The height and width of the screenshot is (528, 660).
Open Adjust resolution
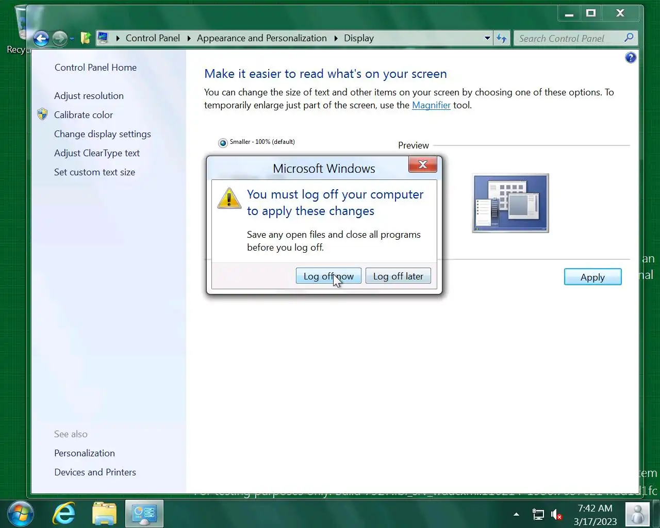(x=89, y=96)
